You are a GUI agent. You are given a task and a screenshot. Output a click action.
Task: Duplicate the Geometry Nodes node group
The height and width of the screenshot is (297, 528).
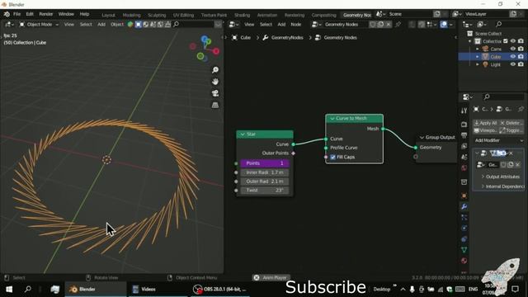380,24
